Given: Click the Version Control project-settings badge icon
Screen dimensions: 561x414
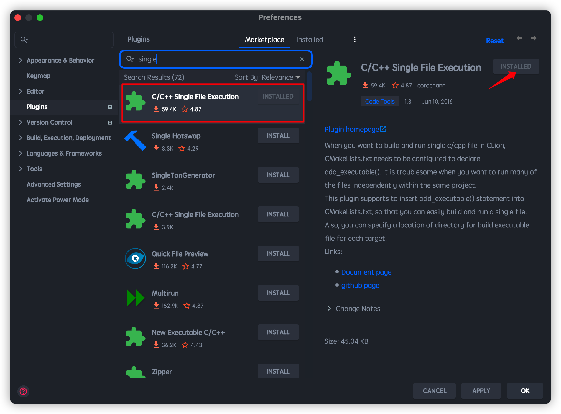Looking at the screenshot, I should [x=110, y=123].
